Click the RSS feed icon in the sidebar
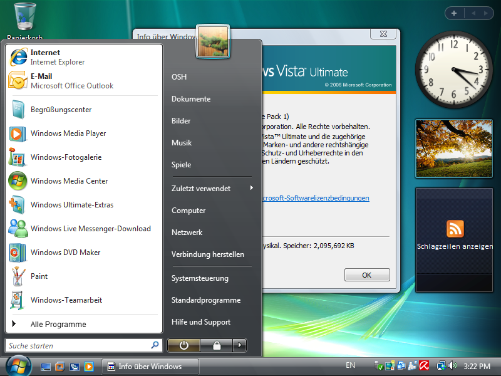Screen dimensions: 501x376 point(455,228)
